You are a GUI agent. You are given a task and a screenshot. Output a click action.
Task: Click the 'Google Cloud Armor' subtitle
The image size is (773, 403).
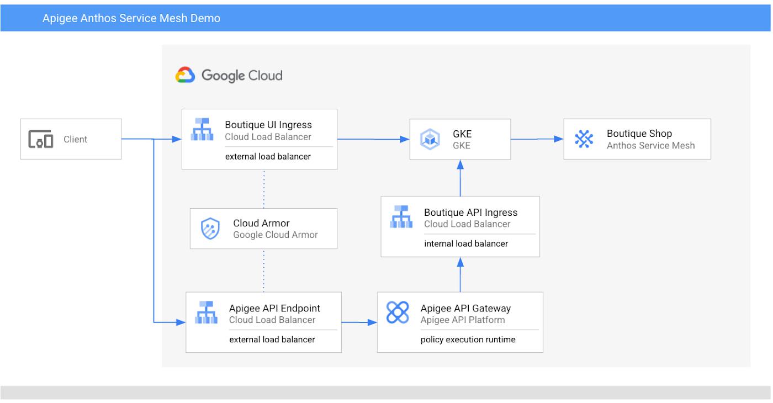pyautogui.click(x=276, y=235)
